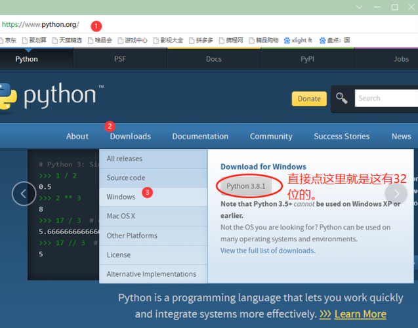Open the 精品购物 bookmark
418x328 pixels.
tap(264, 40)
